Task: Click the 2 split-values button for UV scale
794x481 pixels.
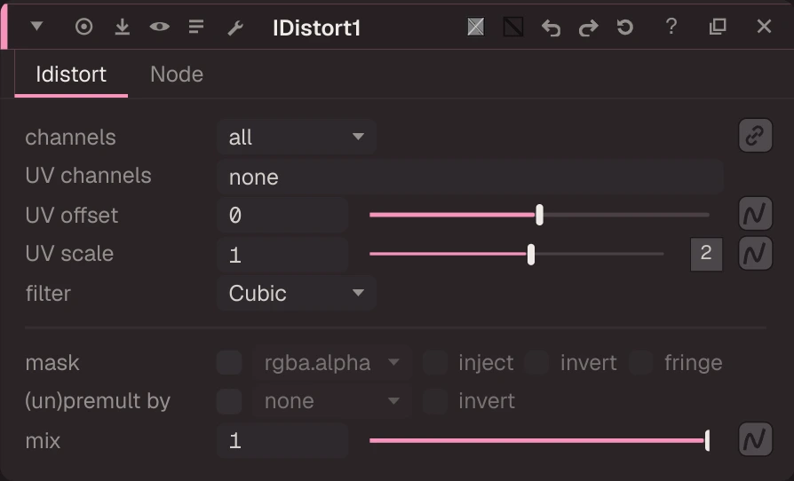Action: click(x=706, y=254)
